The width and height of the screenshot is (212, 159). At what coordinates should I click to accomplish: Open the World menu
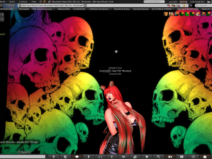(2, 2)
